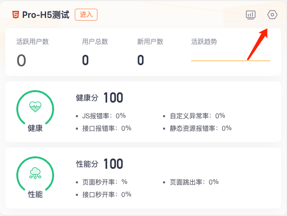Click the JS报错率 metric
This screenshot has width=287, height=216.
104,116
